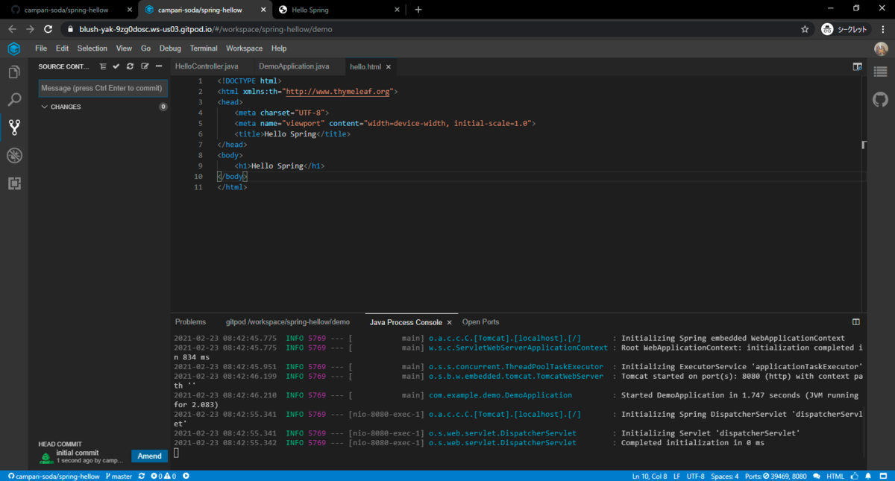This screenshot has height=481, width=895.
Task: Click the synchronize changes icon in status bar
Action: click(142, 476)
